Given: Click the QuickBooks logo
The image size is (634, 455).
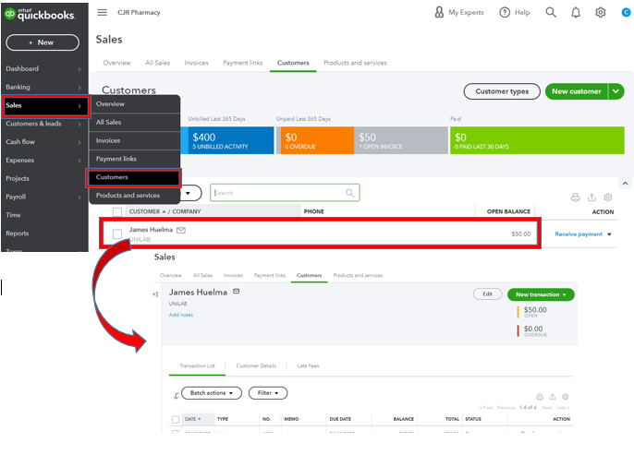Looking at the screenshot, I should pos(40,15).
